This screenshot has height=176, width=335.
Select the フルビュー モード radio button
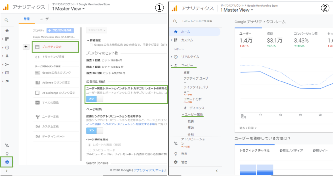tap(90, 150)
